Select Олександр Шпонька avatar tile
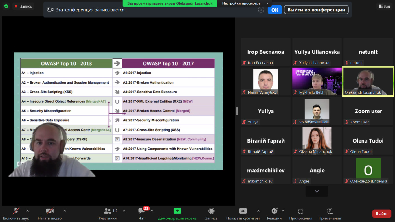 pos(368,171)
